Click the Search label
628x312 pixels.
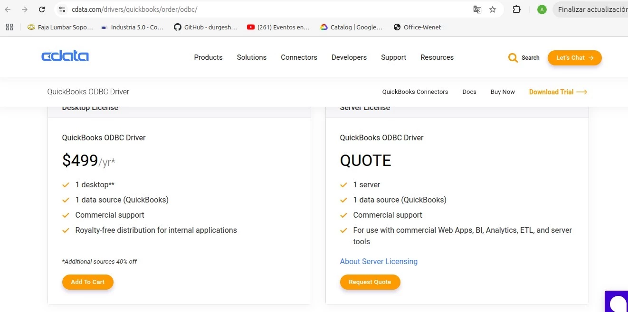[531, 58]
